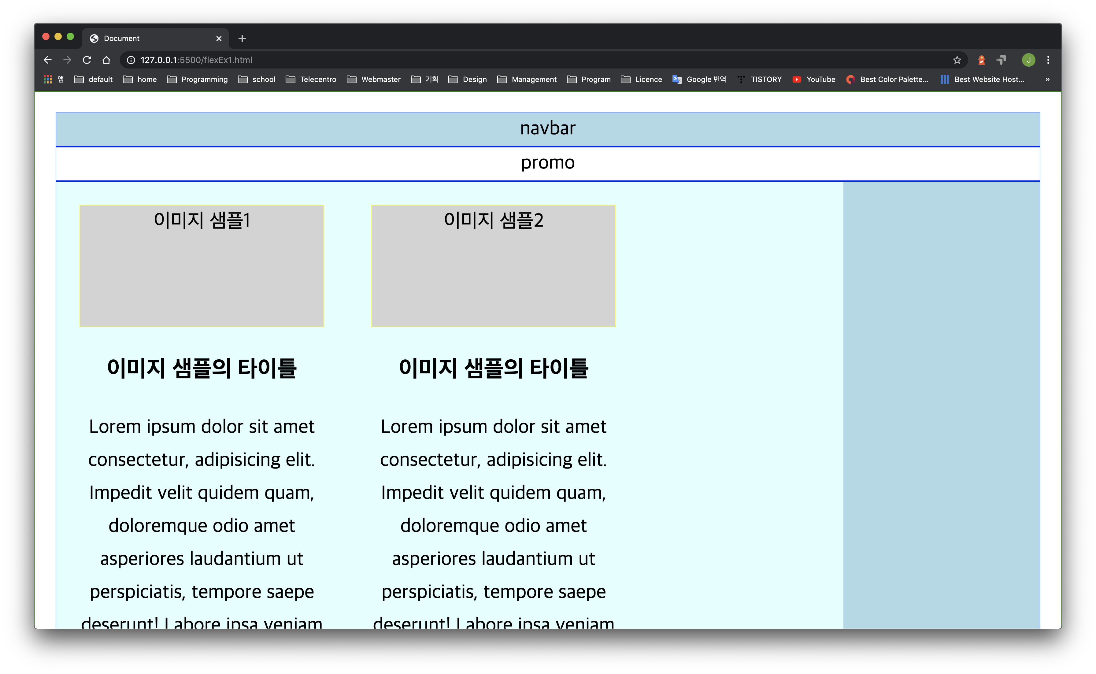
Task: Click the navbar section
Action: [x=547, y=129]
